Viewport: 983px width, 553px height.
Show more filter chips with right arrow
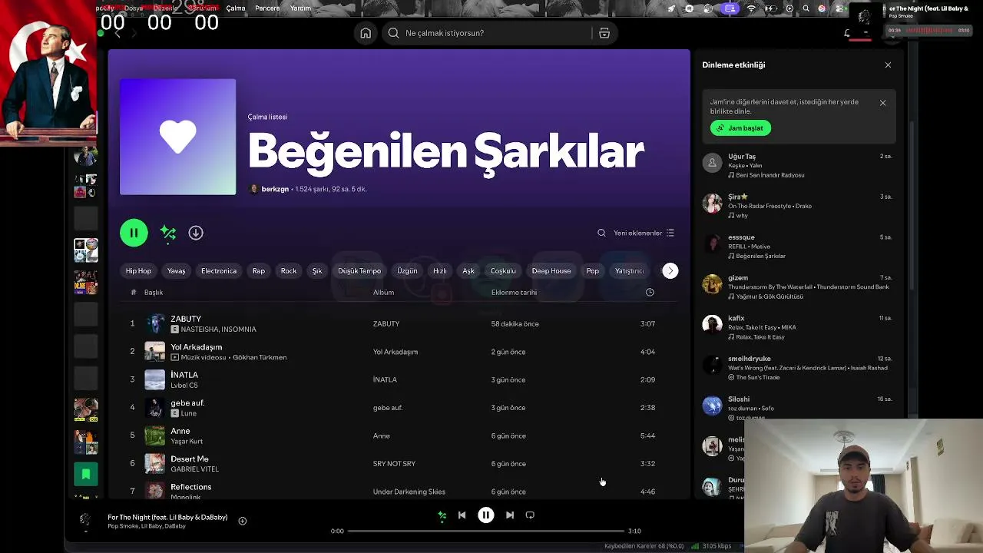point(670,271)
